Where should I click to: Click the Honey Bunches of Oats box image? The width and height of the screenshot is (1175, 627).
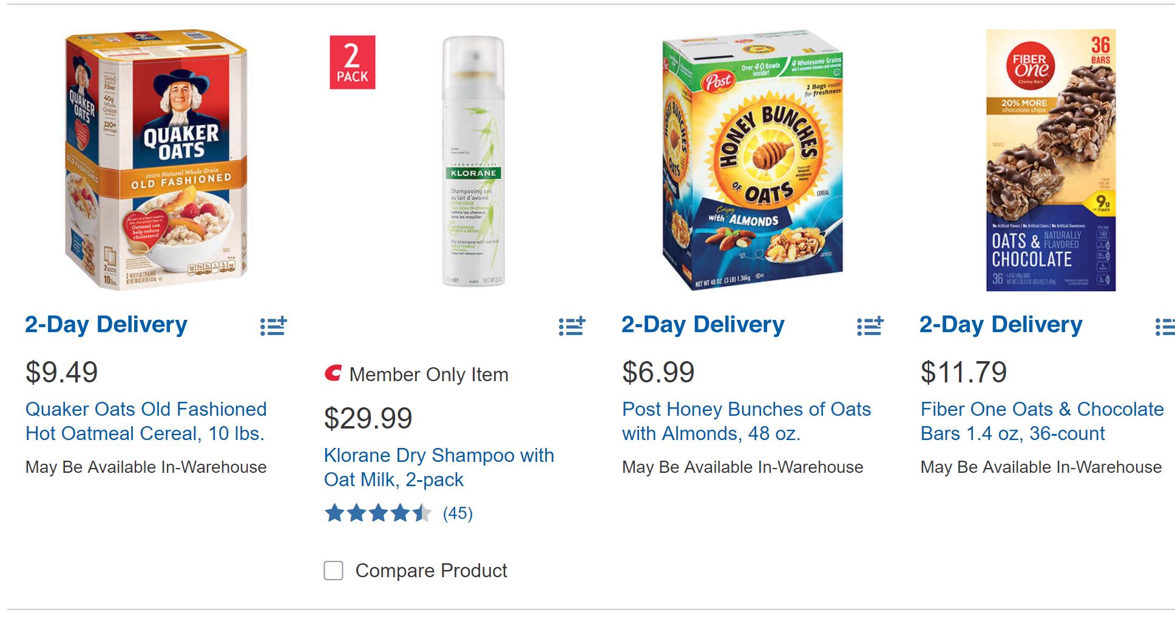(x=753, y=160)
